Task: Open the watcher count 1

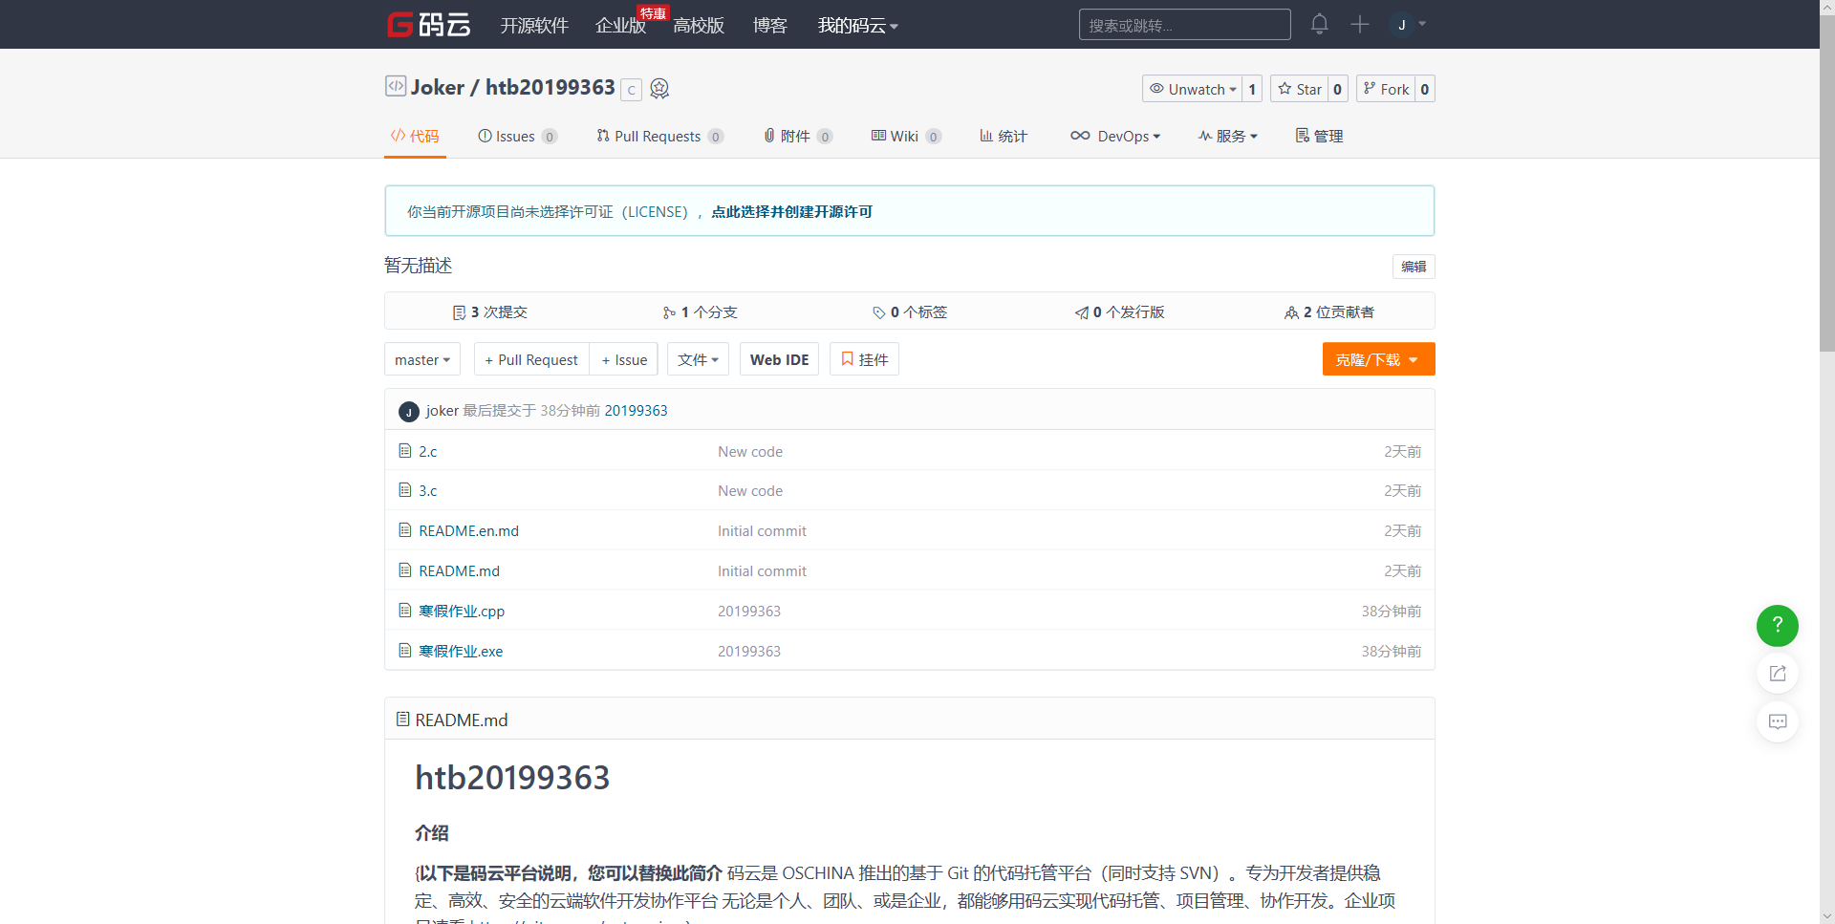Action: pos(1252,89)
